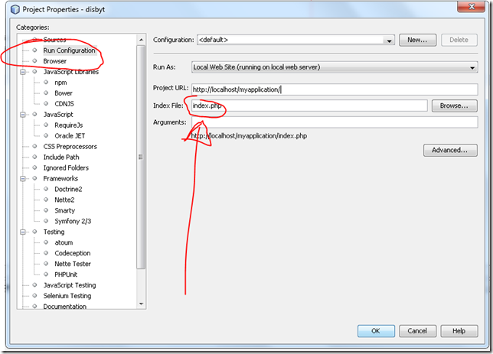Select JavaScript Libraries category

70,72
